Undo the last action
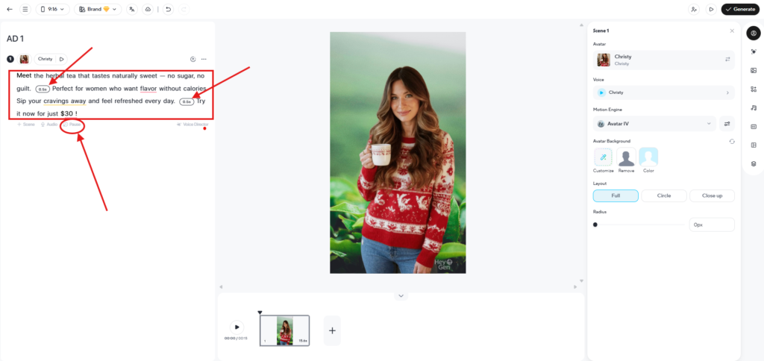 [168, 9]
